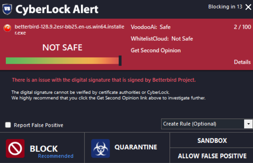This screenshot has height=163, width=253.
Task: Click the VoodooAi: Safe result
Action: [151, 27]
